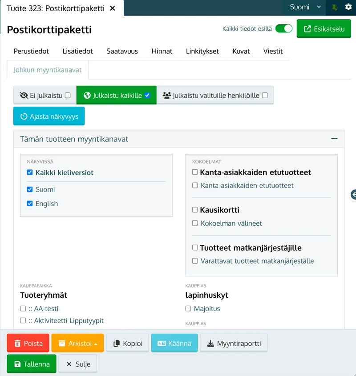Open the settings gear icon
Viewport: 356px width, 376px height.
[348, 7]
